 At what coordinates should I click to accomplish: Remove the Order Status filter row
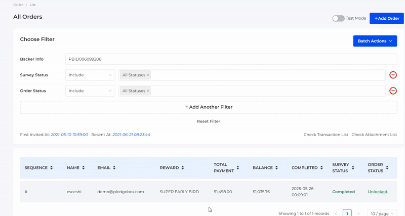(x=393, y=91)
